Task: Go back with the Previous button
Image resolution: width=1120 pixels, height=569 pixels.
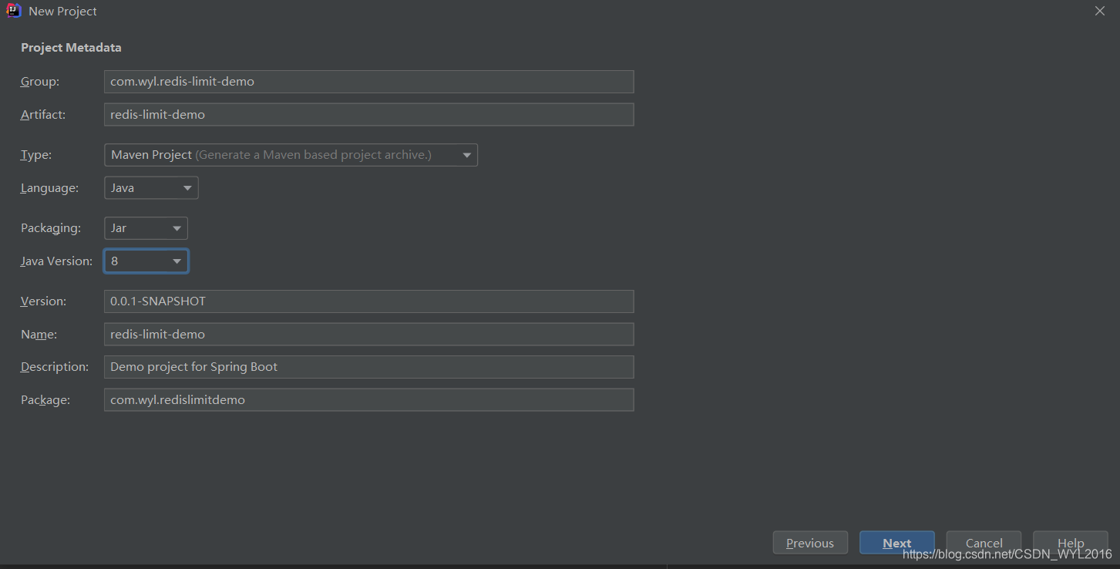Action: [x=810, y=543]
